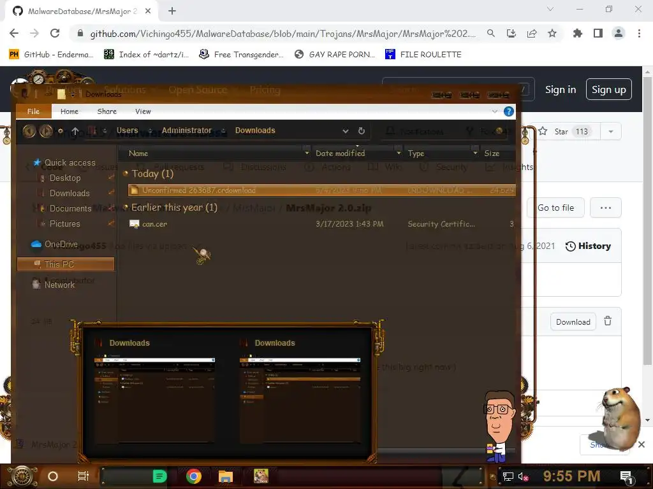The width and height of the screenshot is (653, 489).
Task: Open the View ribbon tab
Action: click(x=143, y=111)
